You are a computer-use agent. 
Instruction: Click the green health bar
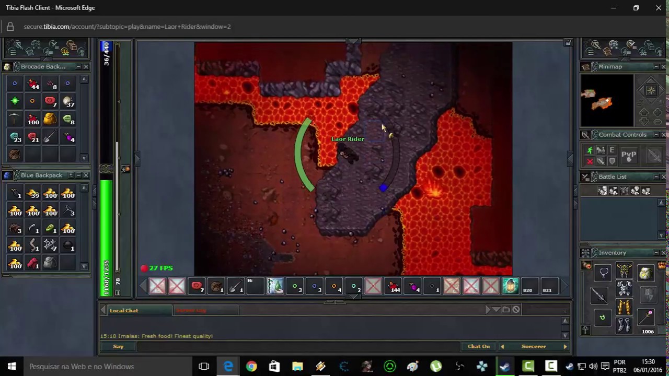click(x=106, y=238)
